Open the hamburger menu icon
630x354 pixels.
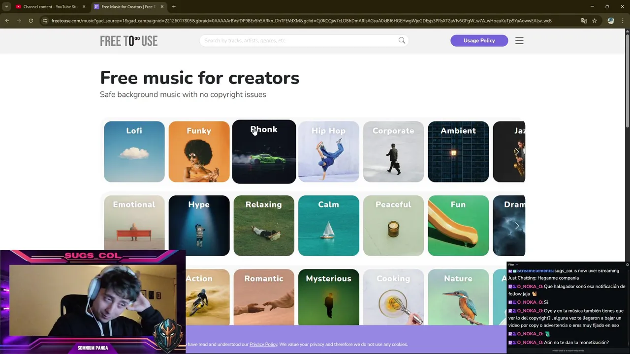[x=519, y=41]
